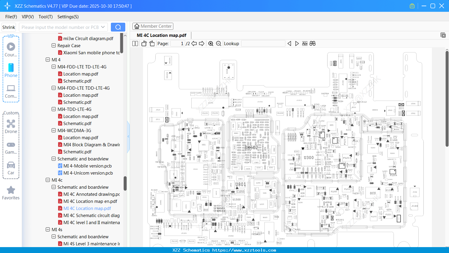This screenshot has height=253, width=449.
Task: Open the search field model dropdown
Action: pos(103,27)
